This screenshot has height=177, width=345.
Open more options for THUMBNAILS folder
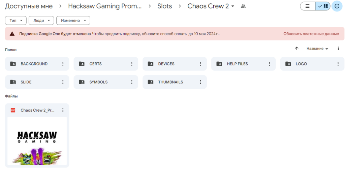click(x=200, y=82)
